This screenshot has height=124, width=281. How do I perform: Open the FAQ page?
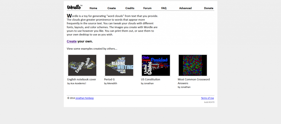point(164,8)
